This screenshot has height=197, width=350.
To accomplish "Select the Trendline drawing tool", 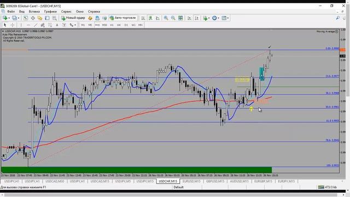I will (x=35, y=25).
